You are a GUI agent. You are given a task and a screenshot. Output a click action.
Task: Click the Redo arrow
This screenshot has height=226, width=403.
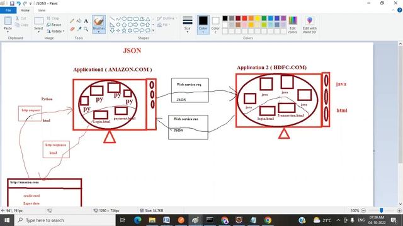25,3
